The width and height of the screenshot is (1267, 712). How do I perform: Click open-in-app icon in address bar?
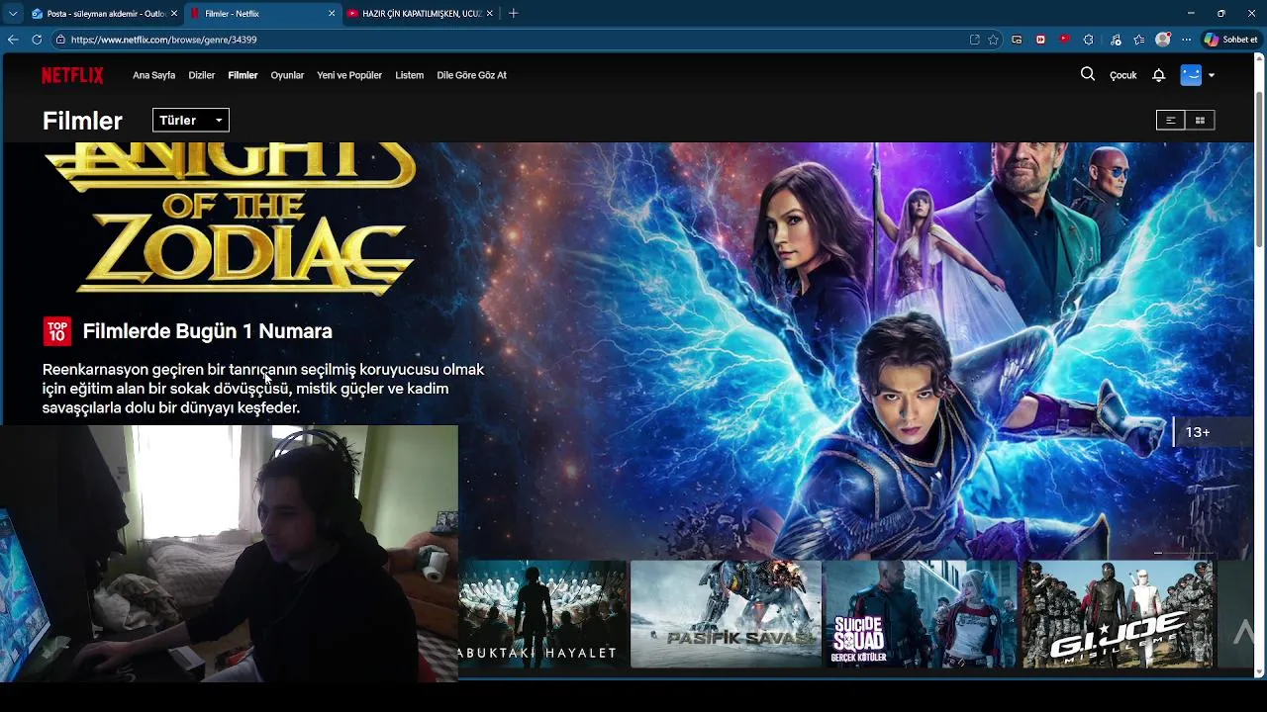pos(975,40)
